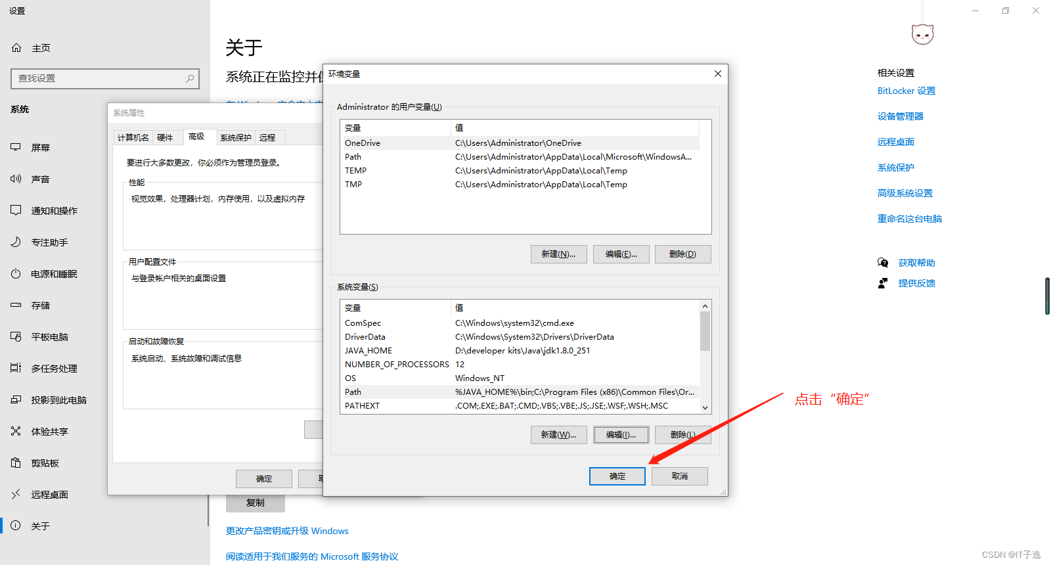Open Storage (存储) icon
Screen dimensions: 1051x565
tap(16, 305)
